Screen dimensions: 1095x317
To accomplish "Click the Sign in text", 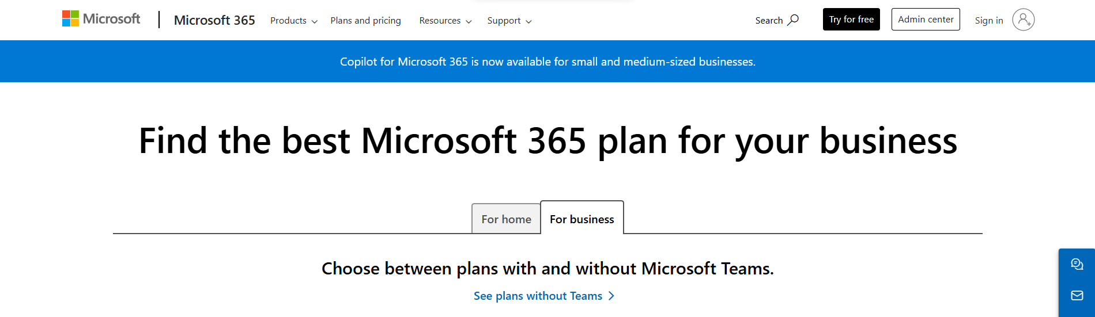I will coord(988,20).
